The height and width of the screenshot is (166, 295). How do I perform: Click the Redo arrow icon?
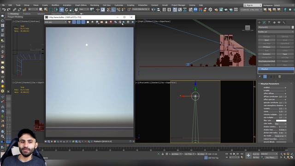pyautogui.click(x=8, y=10)
